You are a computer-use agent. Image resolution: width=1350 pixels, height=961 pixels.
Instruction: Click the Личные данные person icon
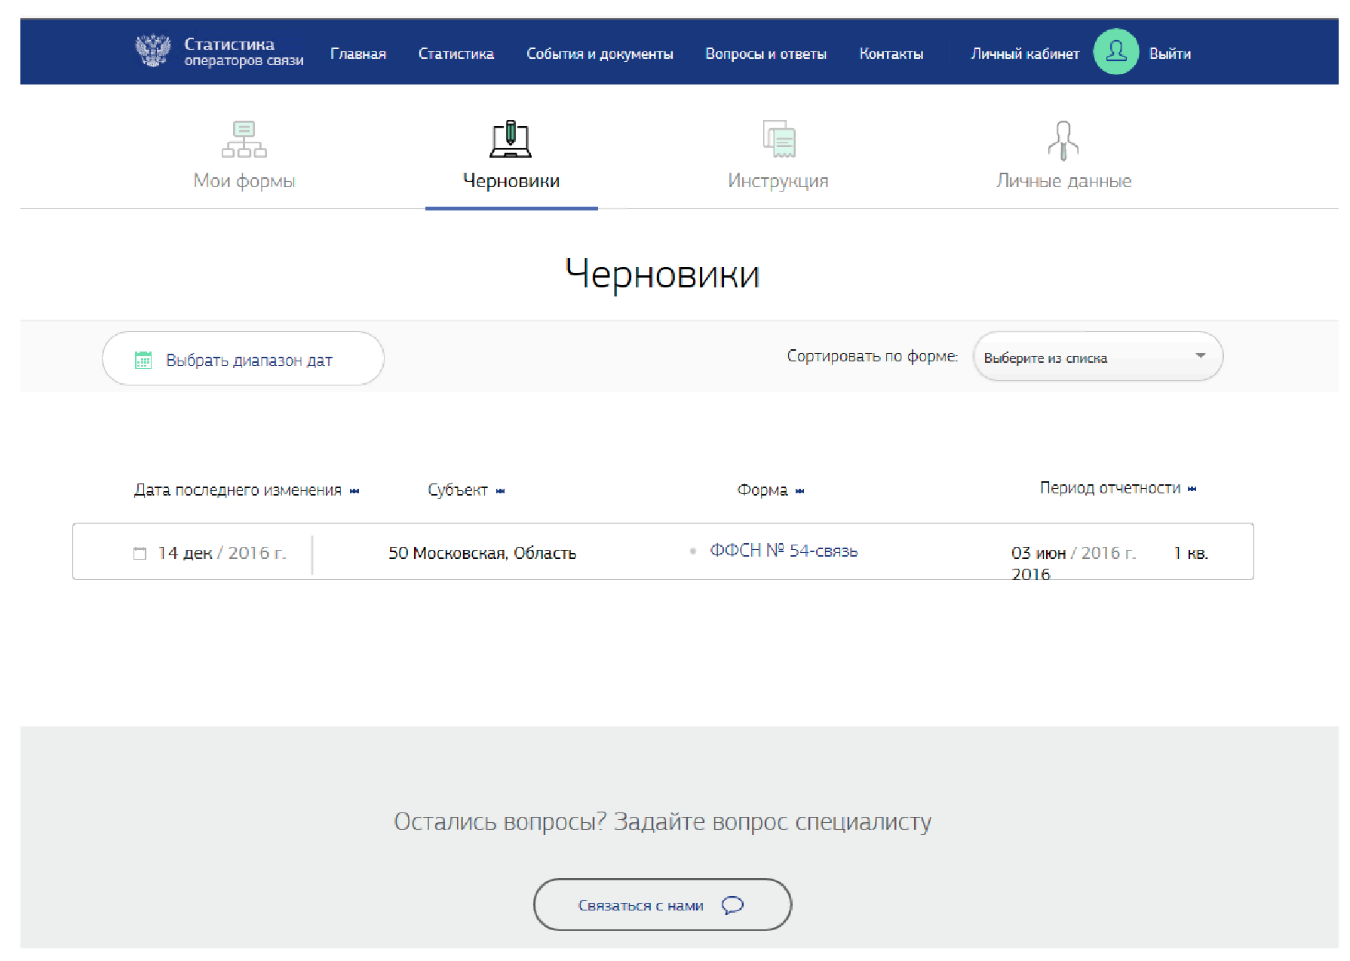coord(1063,141)
